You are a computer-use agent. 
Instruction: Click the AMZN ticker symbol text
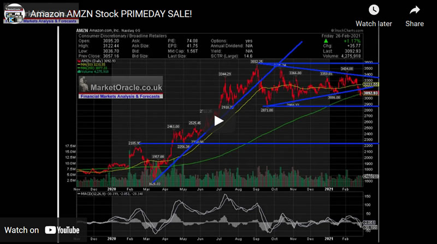pyautogui.click(x=82, y=31)
